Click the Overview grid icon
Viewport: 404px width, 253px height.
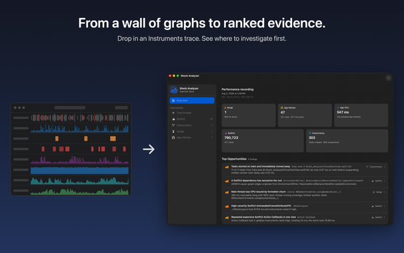[x=173, y=100]
